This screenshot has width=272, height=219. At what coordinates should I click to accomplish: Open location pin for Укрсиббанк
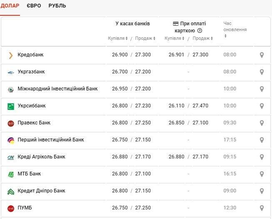click(x=262, y=106)
